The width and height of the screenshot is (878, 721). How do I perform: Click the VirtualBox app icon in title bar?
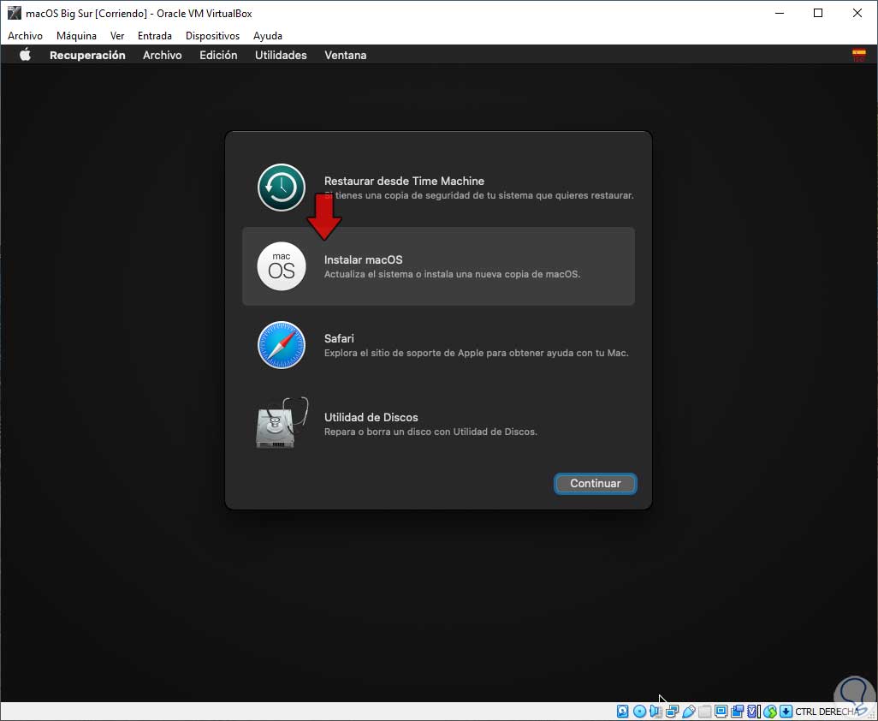click(14, 13)
